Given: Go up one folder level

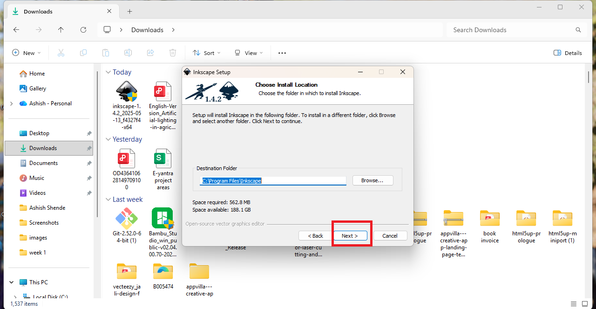Looking at the screenshot, I should point(61,30).
